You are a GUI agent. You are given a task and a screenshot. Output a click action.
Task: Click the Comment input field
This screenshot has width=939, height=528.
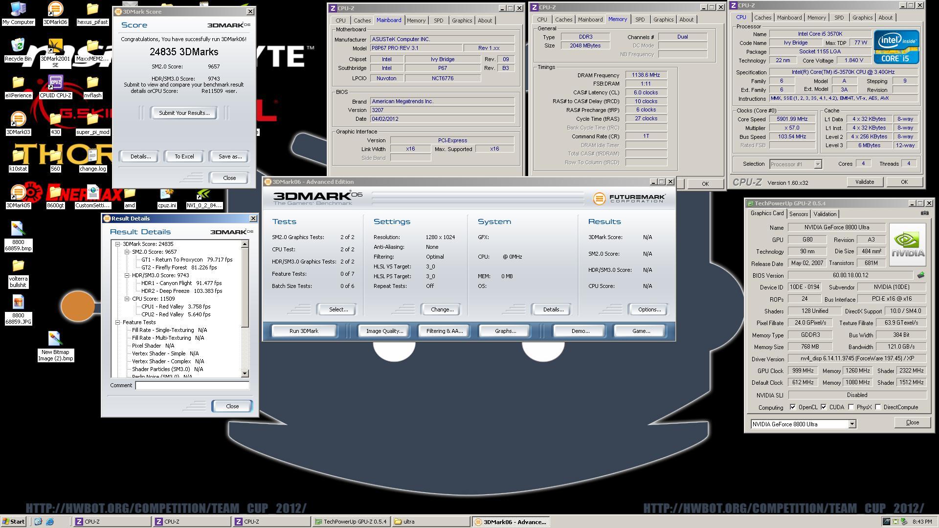[x=192, y=385]
